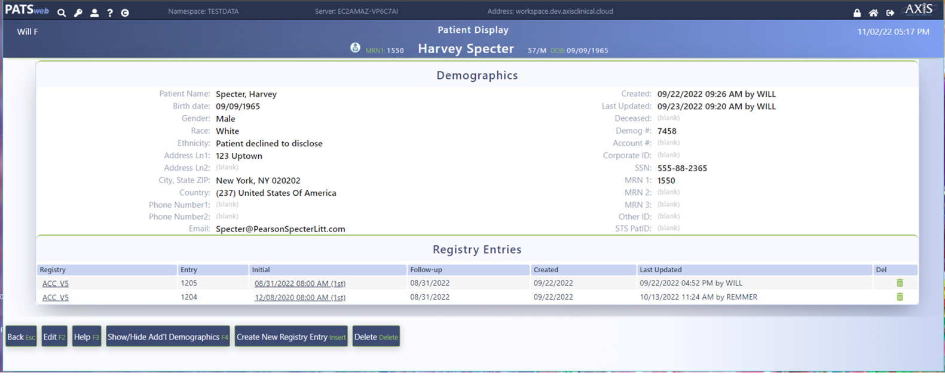Click the 'Registry Entries' section heading

(x=477, y=249)
